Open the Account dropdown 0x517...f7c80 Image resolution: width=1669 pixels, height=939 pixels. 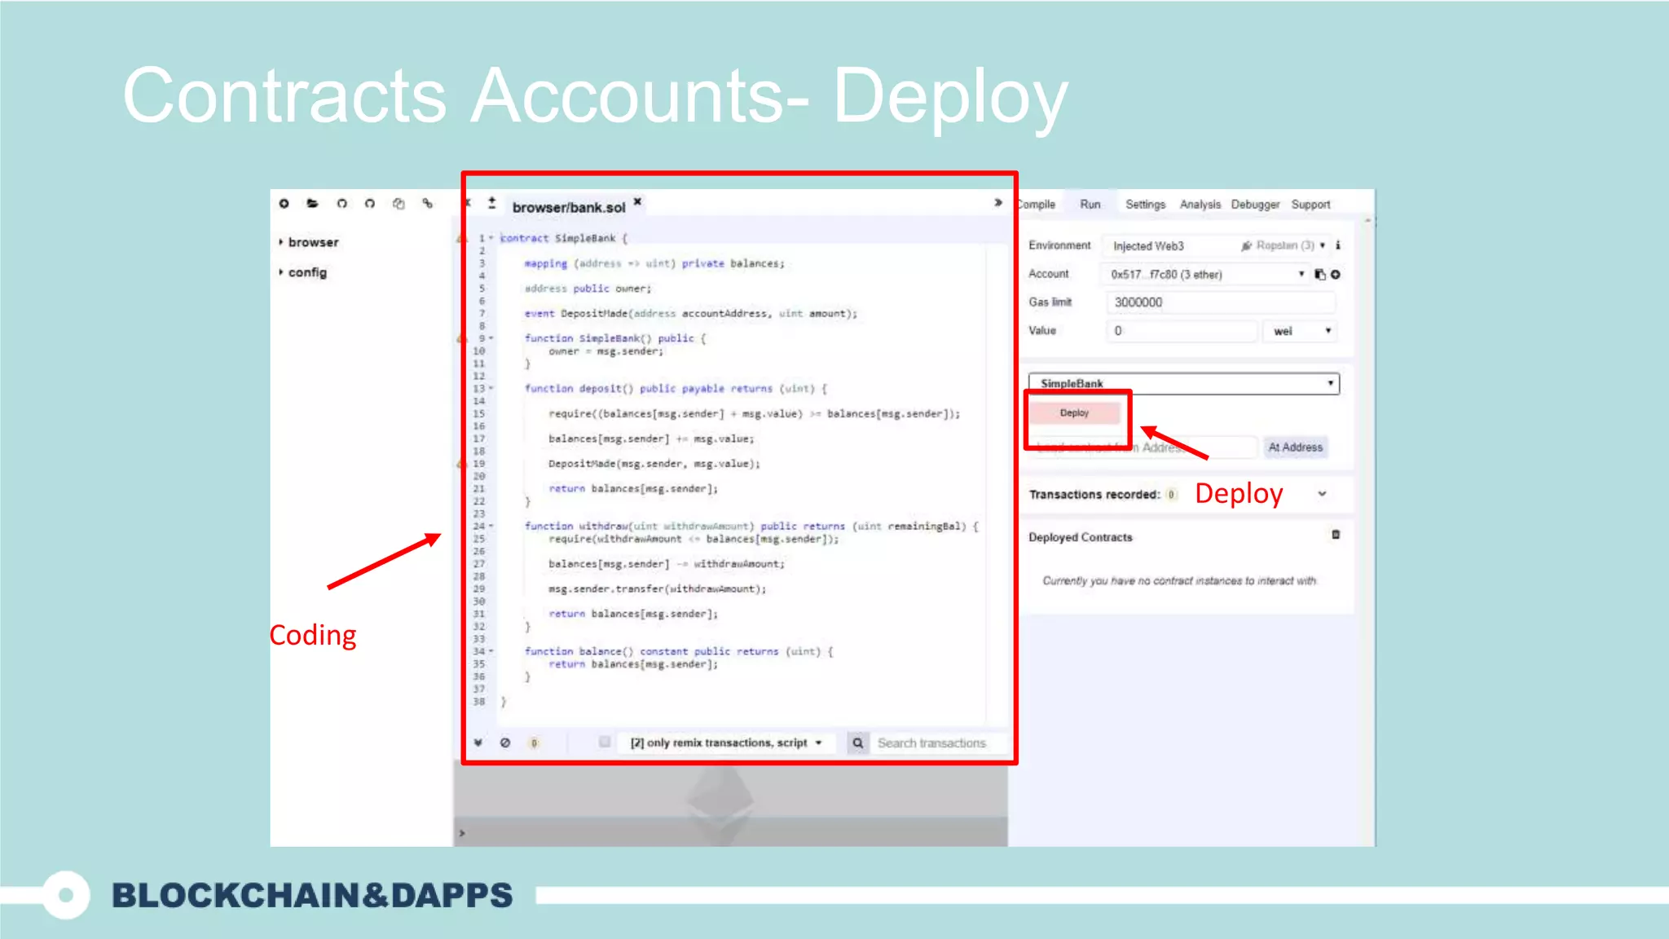pos(1207,275)
